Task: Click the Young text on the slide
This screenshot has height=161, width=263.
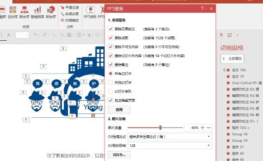Action: [93, 107]
